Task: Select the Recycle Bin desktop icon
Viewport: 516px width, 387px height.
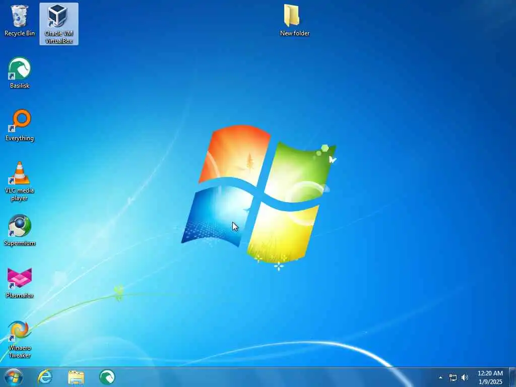Action: (20, 20)
